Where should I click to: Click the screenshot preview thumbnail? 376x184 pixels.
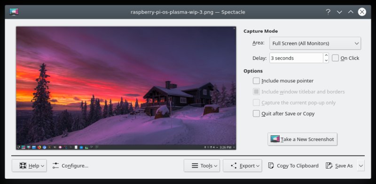point(126,88)
